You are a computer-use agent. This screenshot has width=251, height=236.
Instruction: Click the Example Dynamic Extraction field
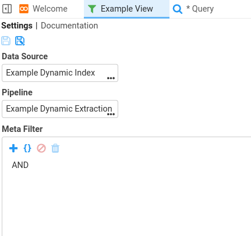pos(60,109)
